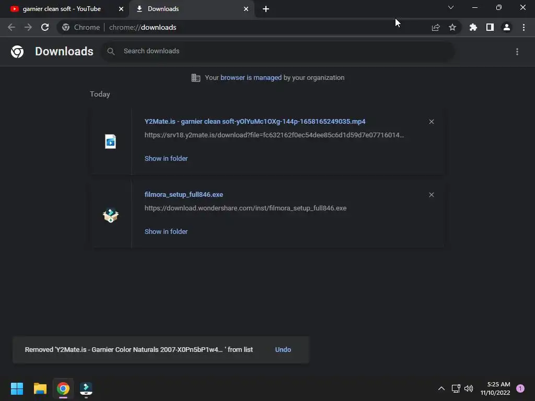Open the Extensions puzzle icon
This screenshot has height=401, width=535.
point(473,27)
